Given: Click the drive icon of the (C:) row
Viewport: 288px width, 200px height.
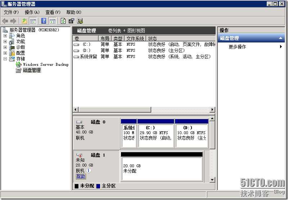Looking at the screenshot, I should pos(76,44).
